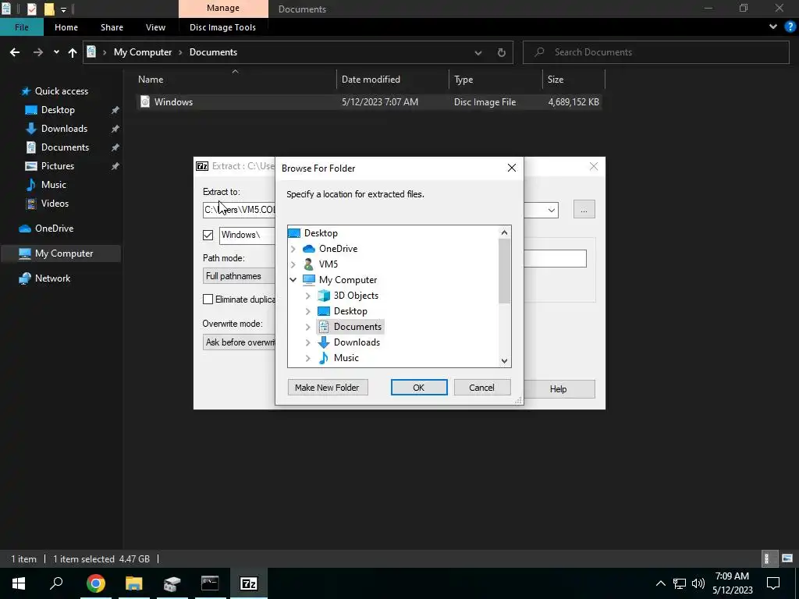
Task: Expand the ribbon chevron
Action: pos(773,27)
